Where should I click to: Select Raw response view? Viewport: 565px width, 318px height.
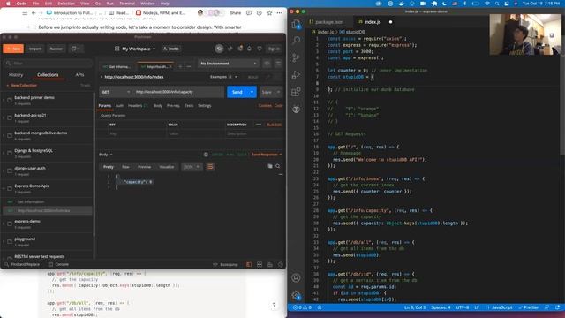125,167
